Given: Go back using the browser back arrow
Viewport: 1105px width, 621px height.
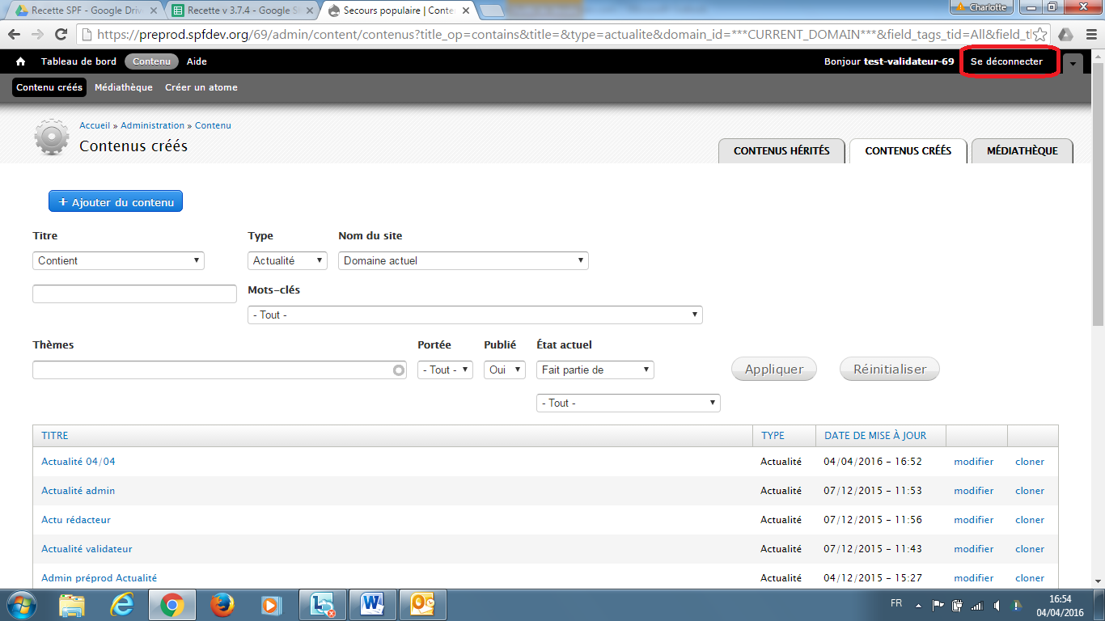Looking at the screenshot, I should (x=14, y=35).
